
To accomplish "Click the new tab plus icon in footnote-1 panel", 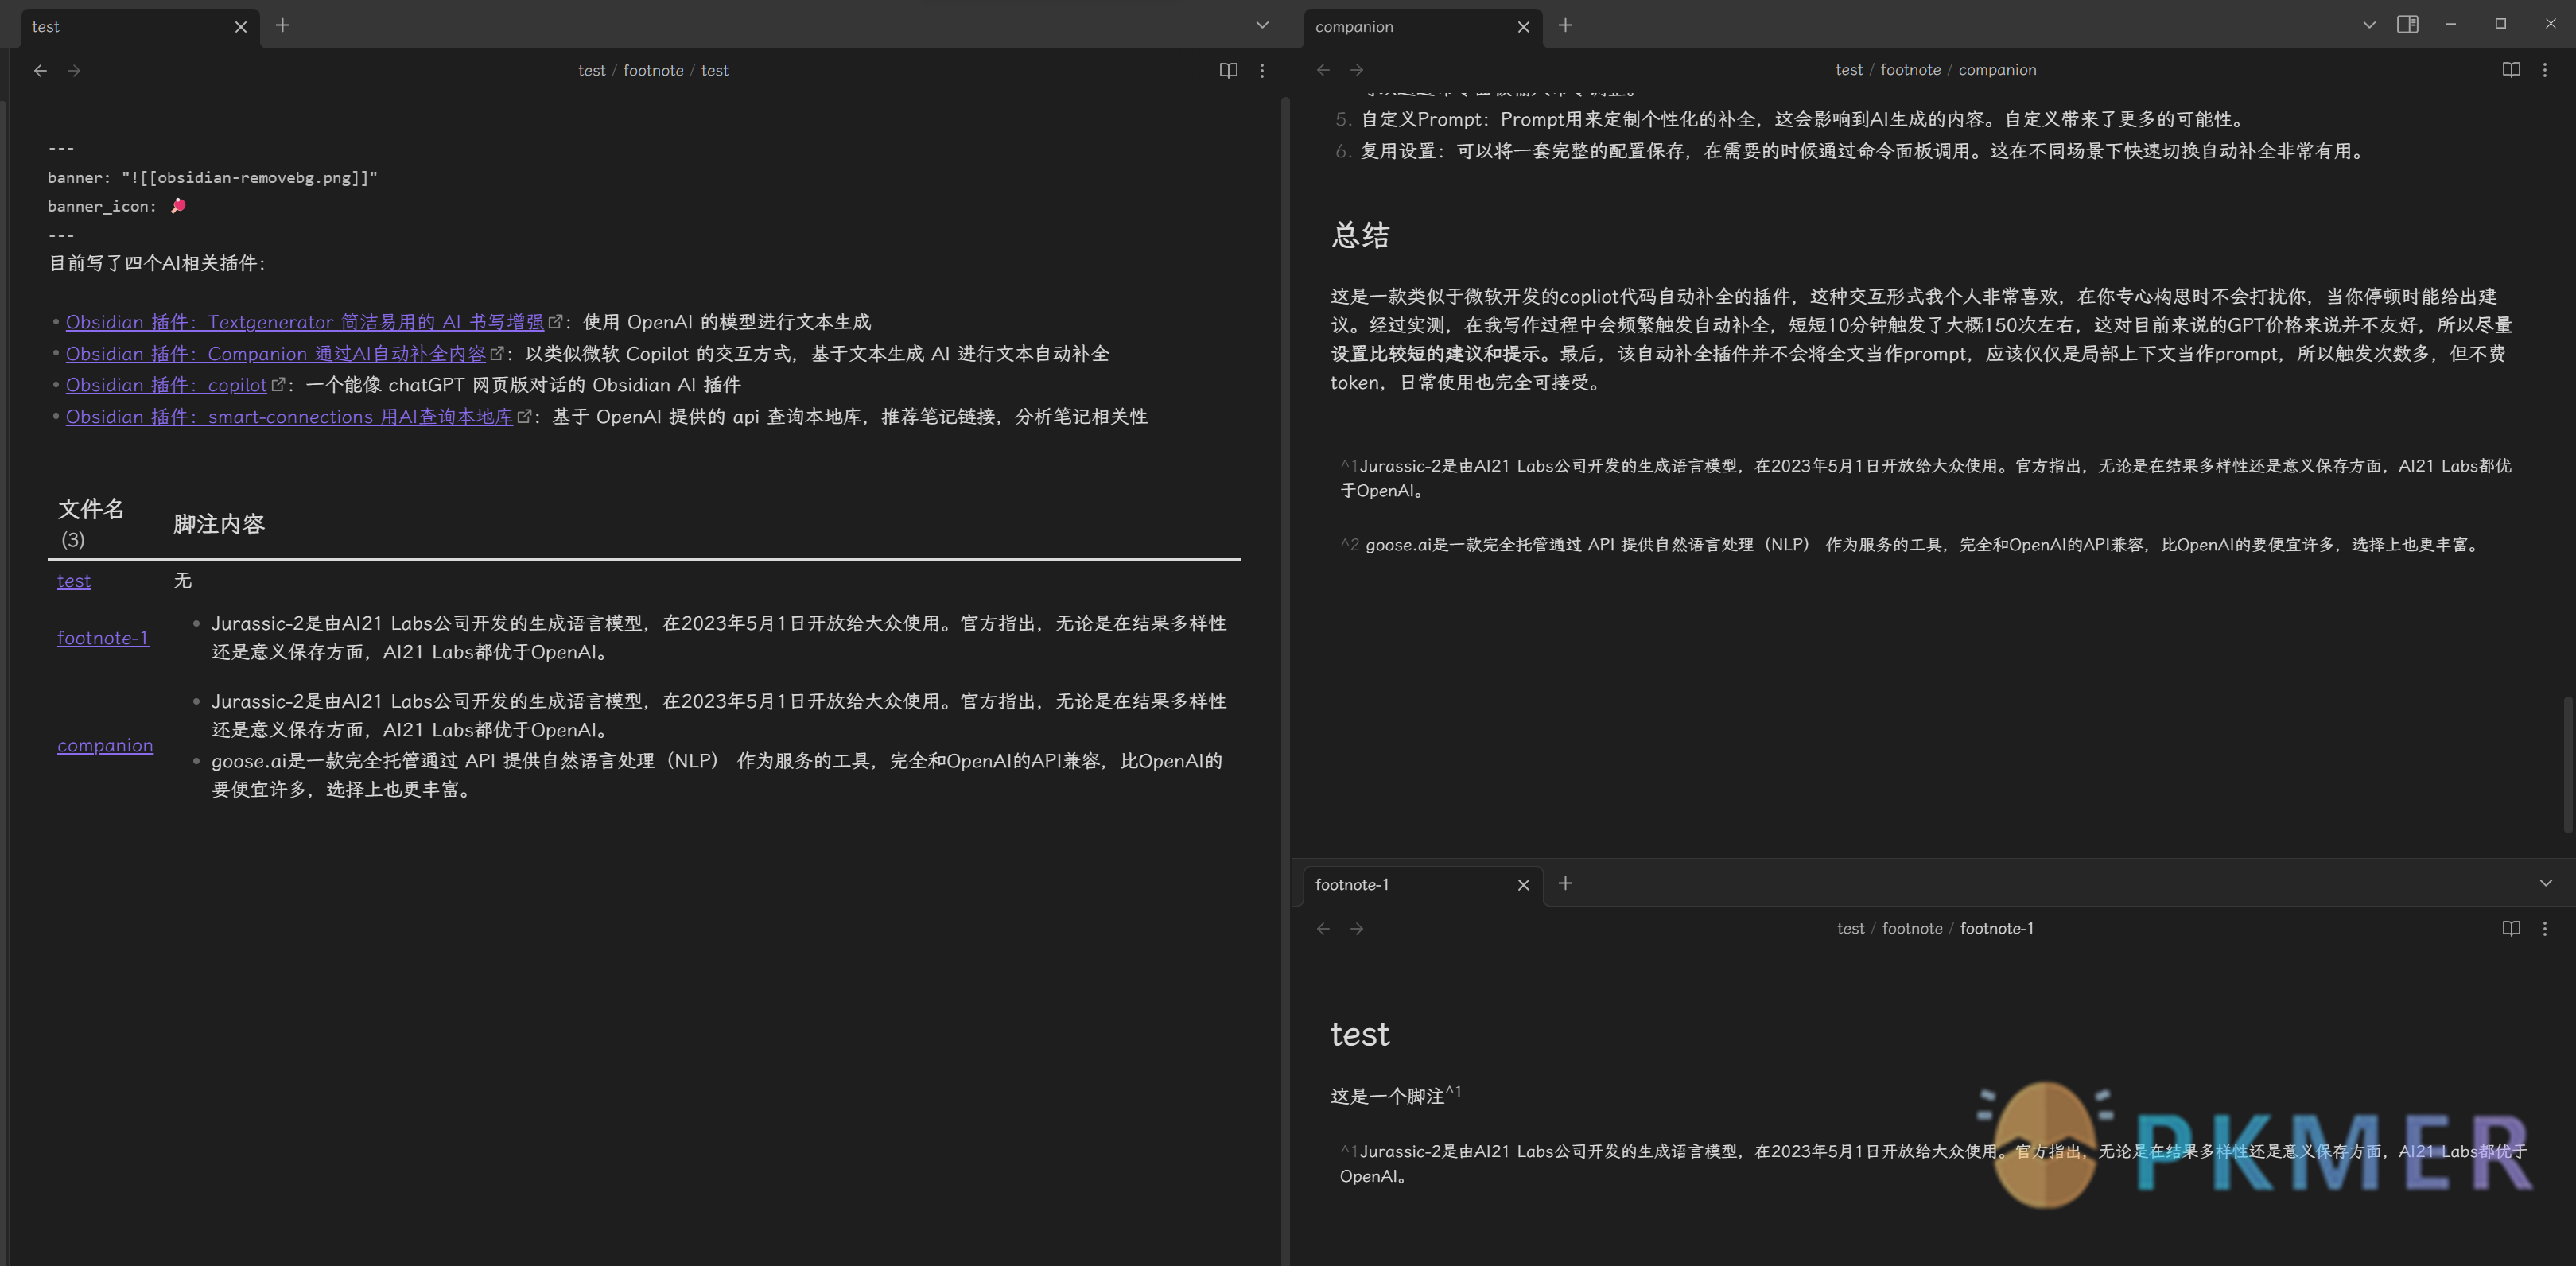I will pyautogui.click(x=1564, y=885).
